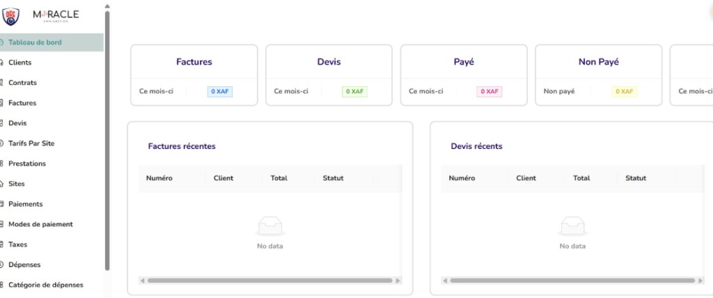Go to the Contrats page
Viewport: 713px width, 298px height.
pyautogui.click(x=22, y=83)
